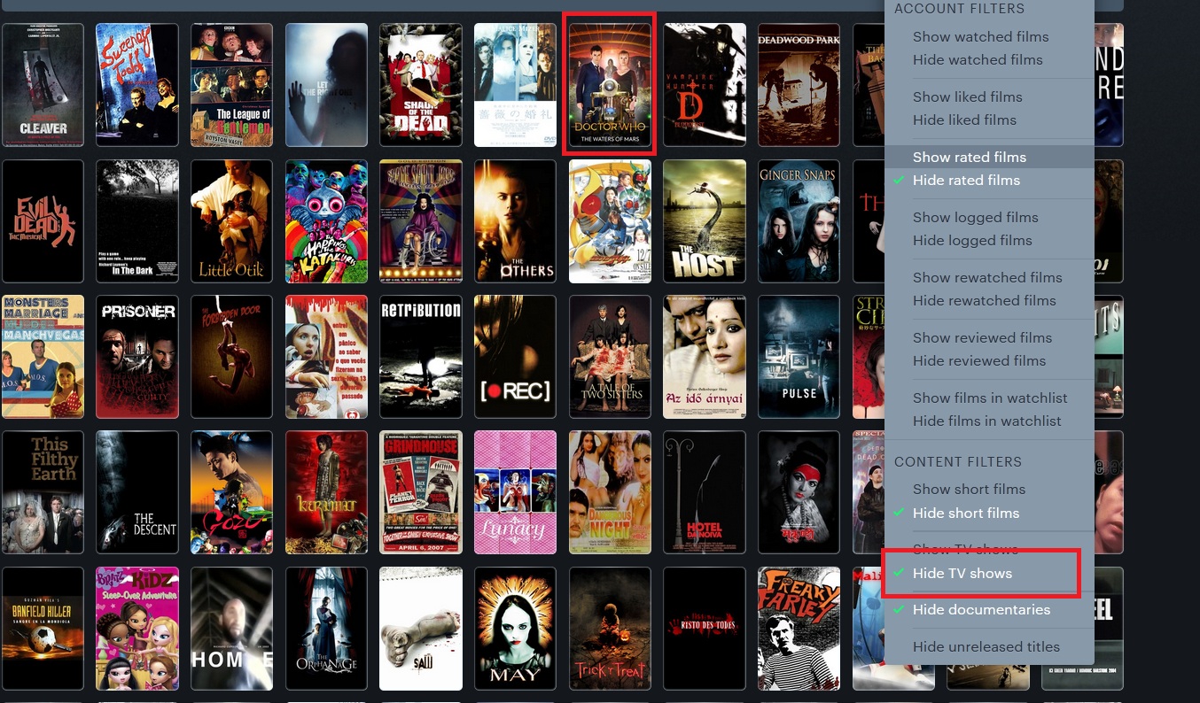Open the Freaky Farley poster
Image resolution: width=1200 pixels, height=703 pixels.
point(799,629)
